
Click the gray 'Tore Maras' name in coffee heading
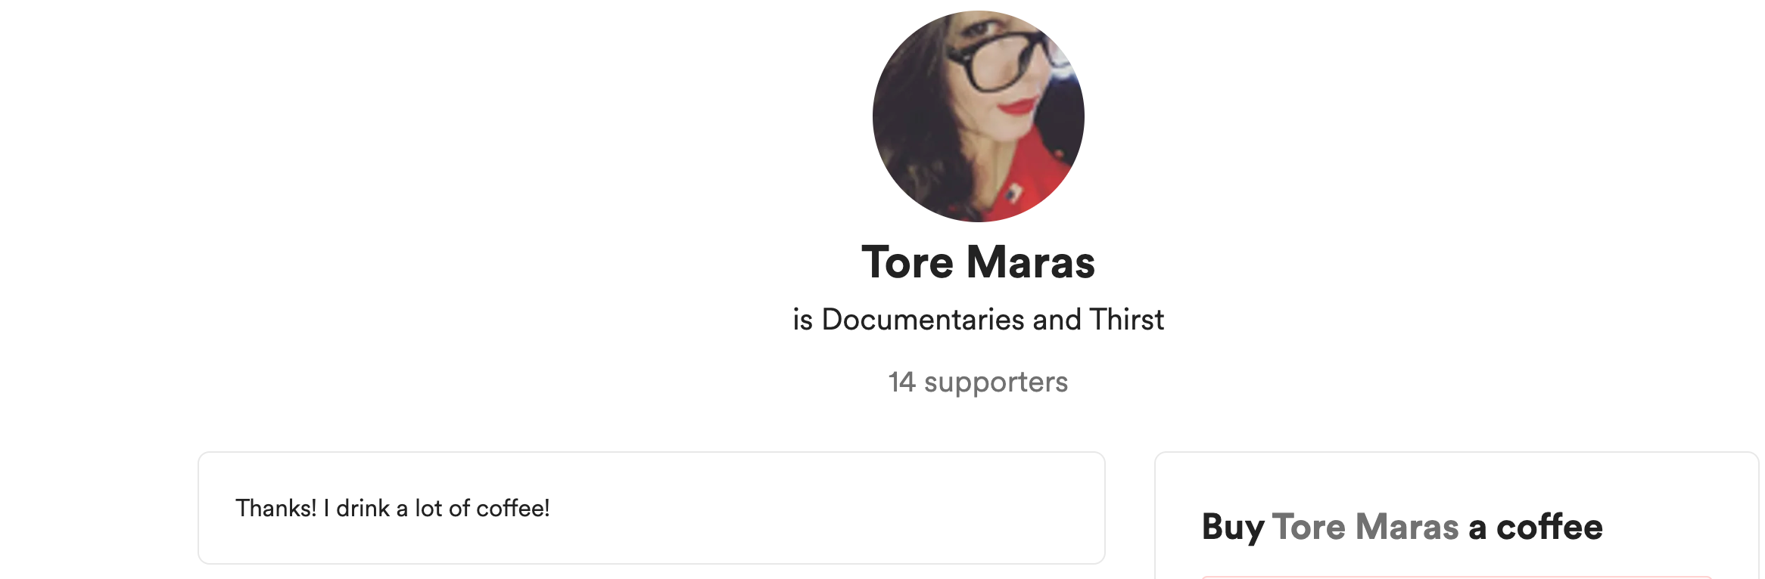click(1365, 527)
